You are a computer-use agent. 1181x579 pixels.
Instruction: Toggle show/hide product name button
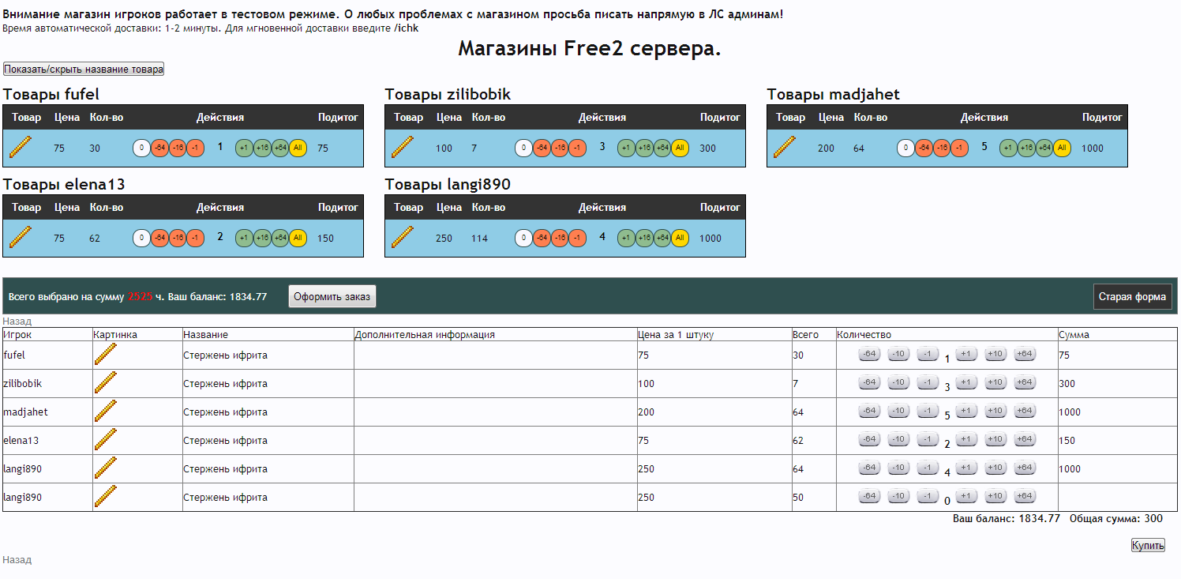[x=84, y=70]
